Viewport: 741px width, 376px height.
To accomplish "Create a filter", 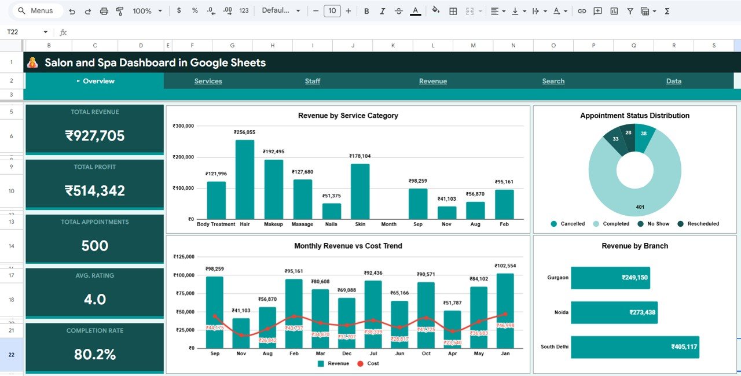I will click(x=630, y=10).
